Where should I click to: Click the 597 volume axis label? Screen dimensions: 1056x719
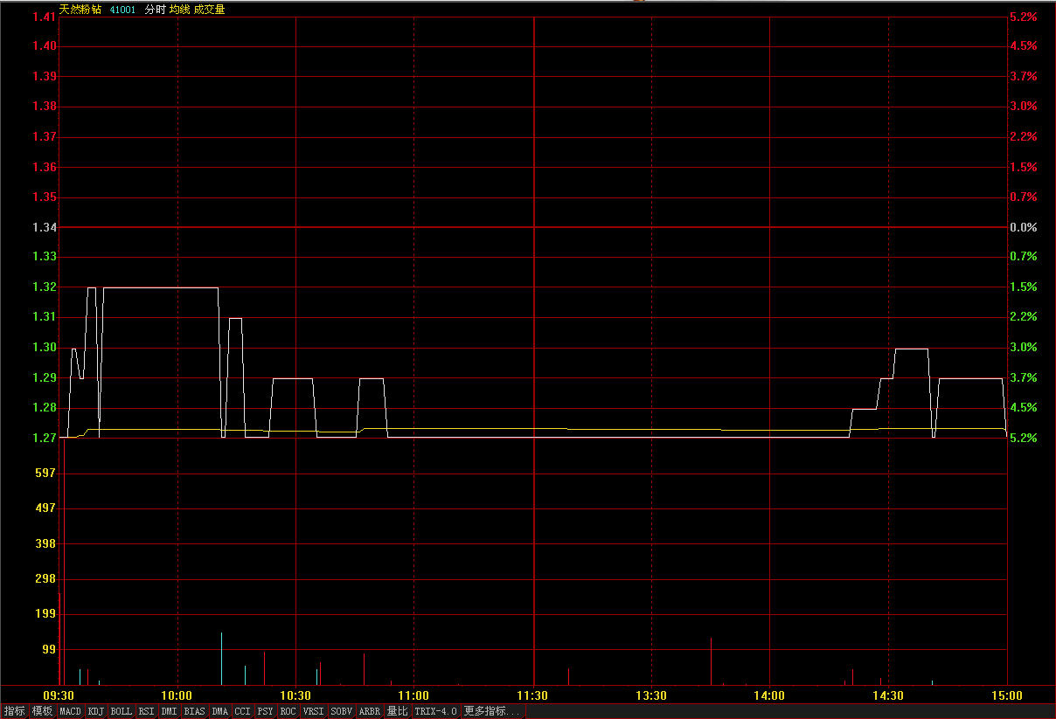pos(45,473)
